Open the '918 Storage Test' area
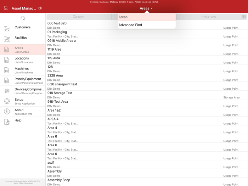The width and height of the screenshot is (248, 186). click(x=147, y=95)
